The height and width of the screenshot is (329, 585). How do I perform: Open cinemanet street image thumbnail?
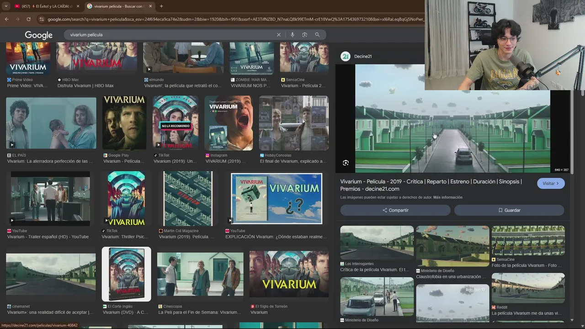(x=51, y=274)
